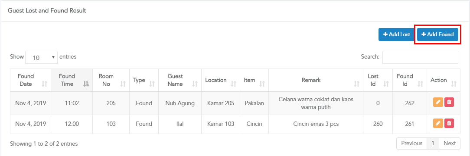Screen dimensions: 470x156
Task: Edit the Nuh Agung found record
Action: click(438, 102)
